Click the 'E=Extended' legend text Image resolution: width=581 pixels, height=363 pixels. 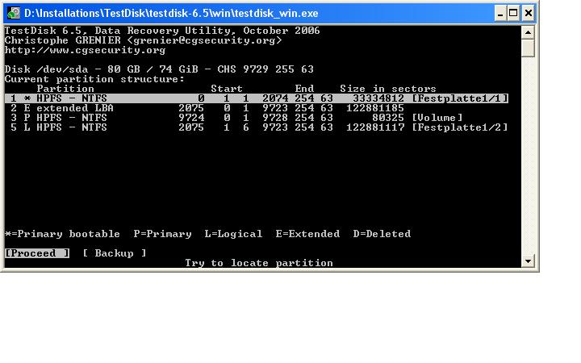(307, 234)
